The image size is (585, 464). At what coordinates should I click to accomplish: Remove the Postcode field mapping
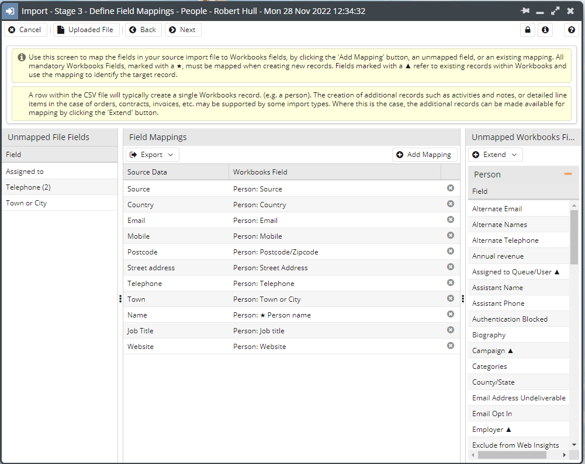point(451,251)
